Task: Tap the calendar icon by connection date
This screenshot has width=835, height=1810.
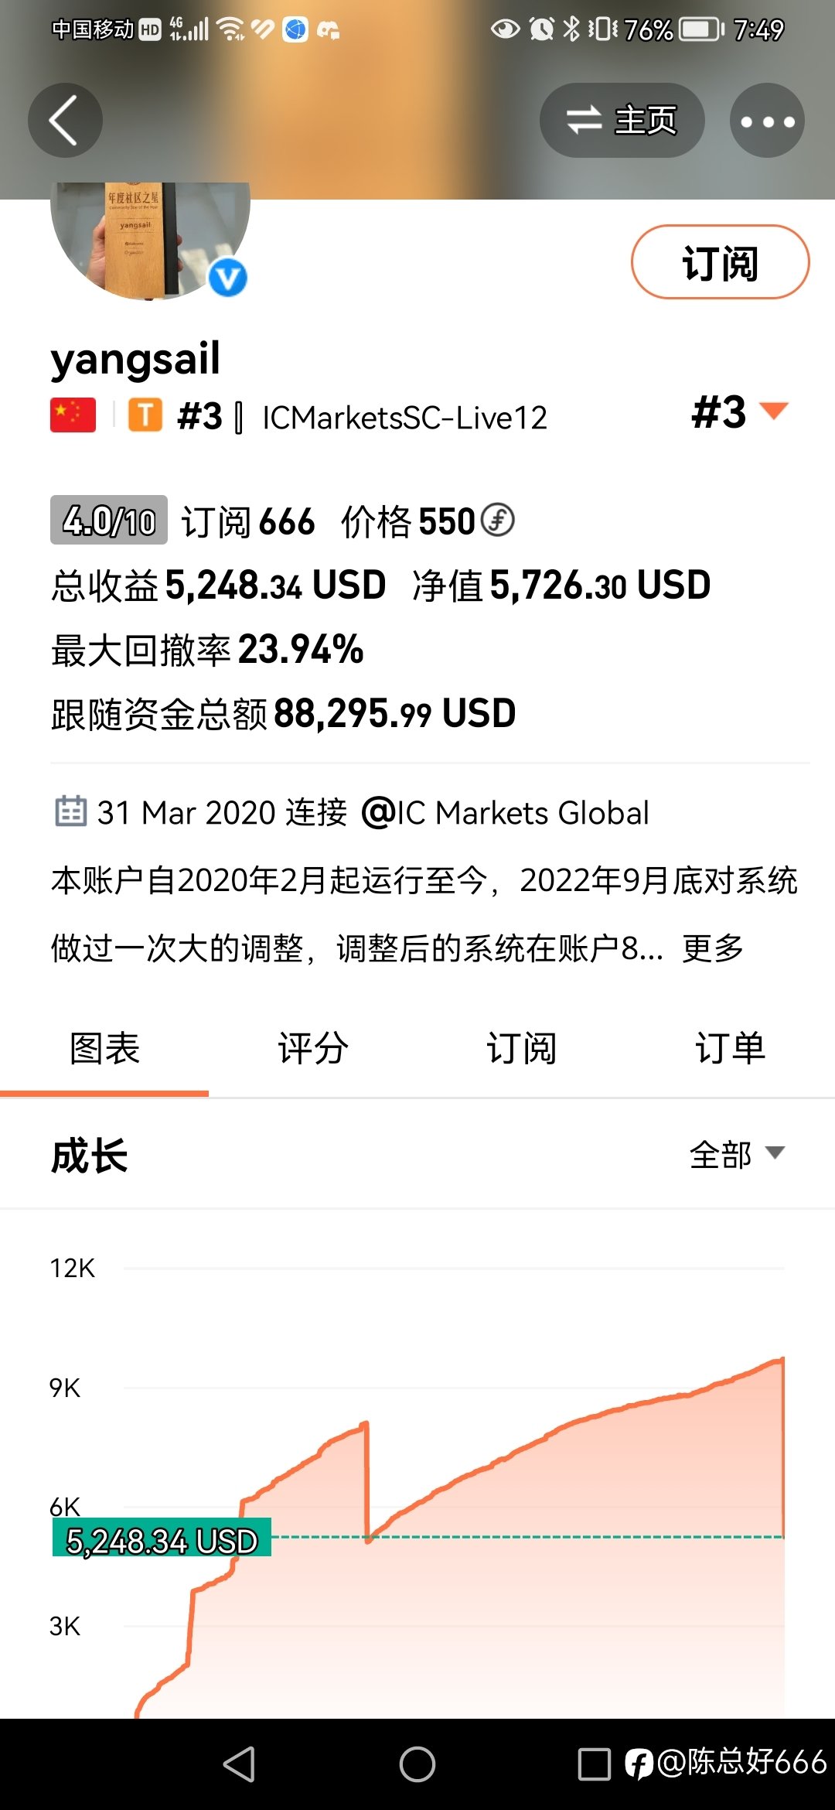Action: pos(71,811)
